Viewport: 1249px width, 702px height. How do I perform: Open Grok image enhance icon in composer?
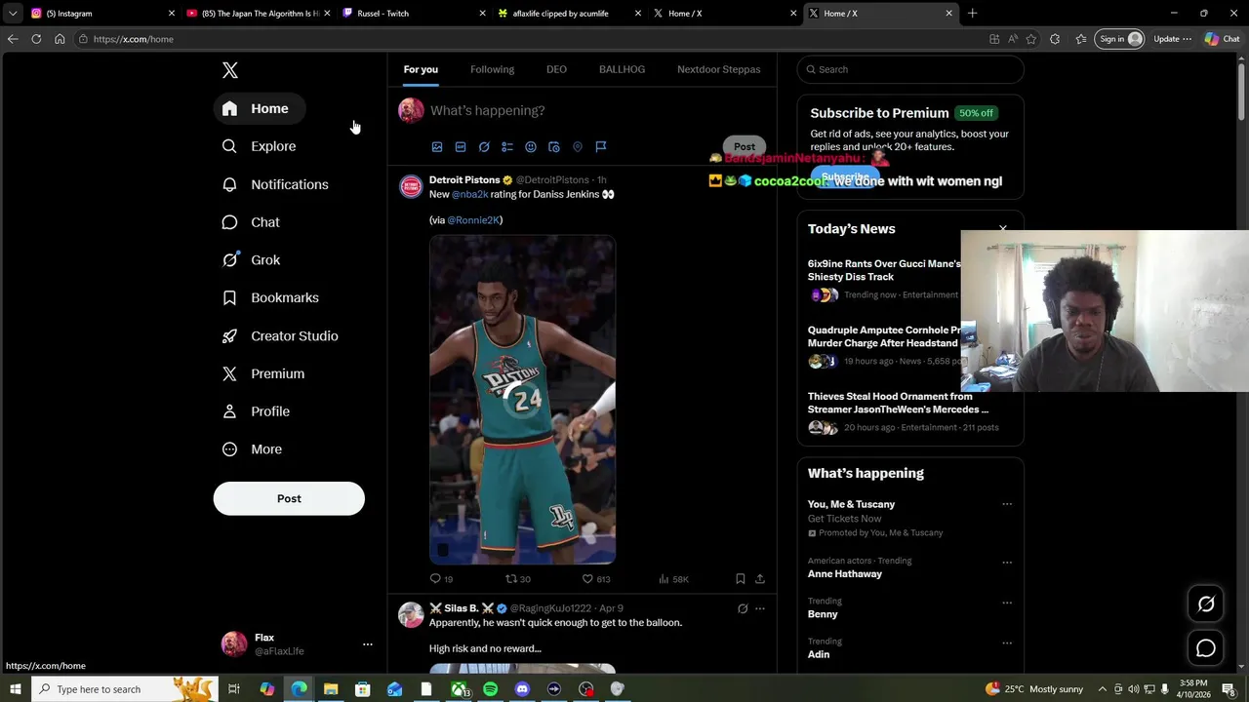[484, 147]
